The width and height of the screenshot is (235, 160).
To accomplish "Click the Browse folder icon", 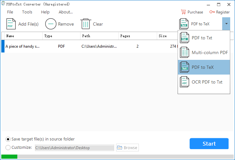I will 120,148.
